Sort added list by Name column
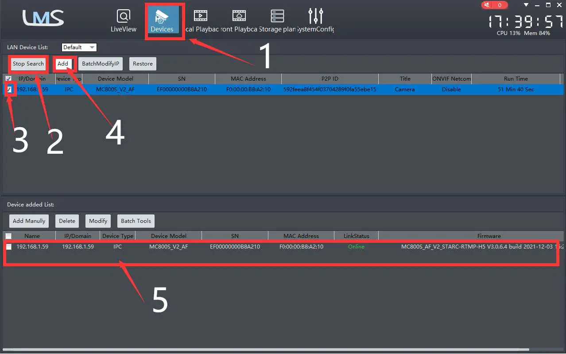The height and width of the screenshot is (354, 566). [32, 236]
